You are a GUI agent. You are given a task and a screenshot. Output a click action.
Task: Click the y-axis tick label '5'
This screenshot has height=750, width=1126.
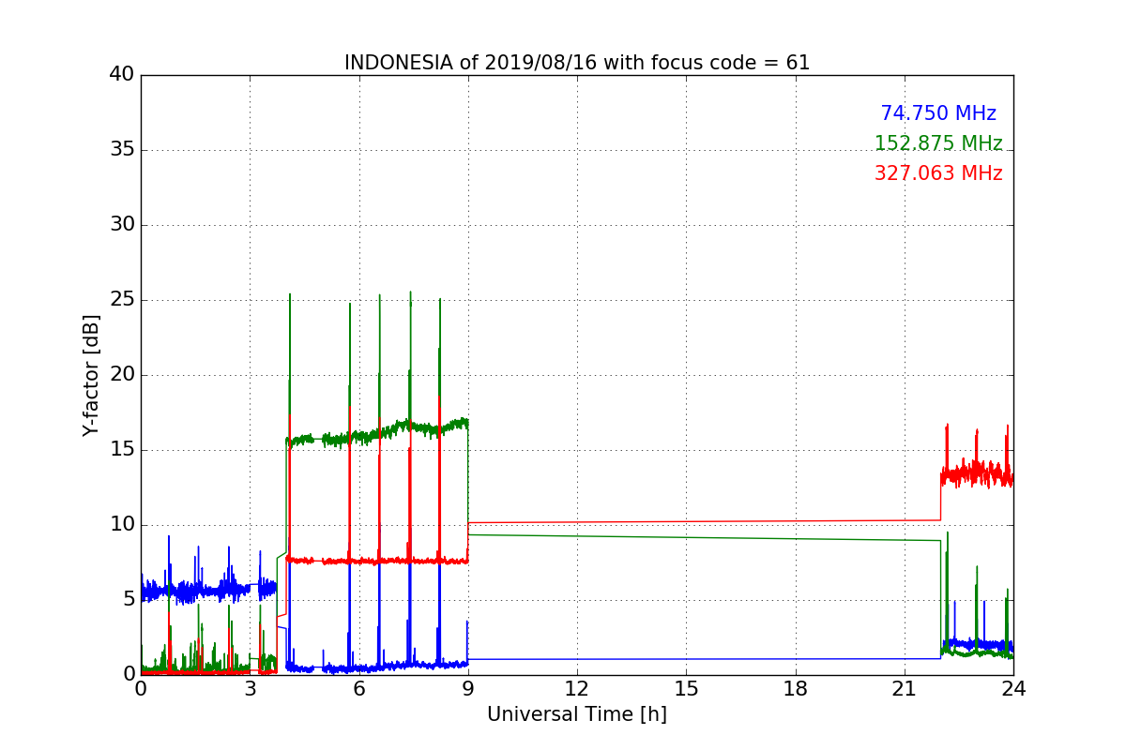tap(129, 600)
